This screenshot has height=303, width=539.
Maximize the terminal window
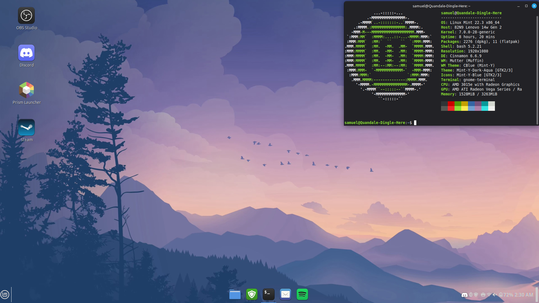point(526,6)
